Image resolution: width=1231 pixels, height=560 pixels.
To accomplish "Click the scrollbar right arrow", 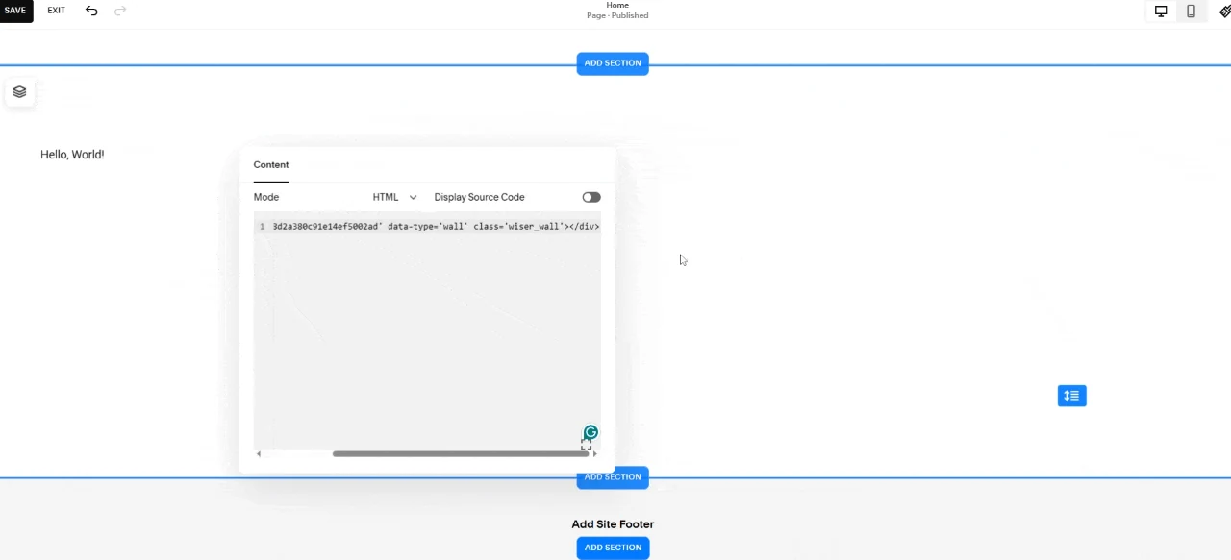I will (x=595, y=453).
